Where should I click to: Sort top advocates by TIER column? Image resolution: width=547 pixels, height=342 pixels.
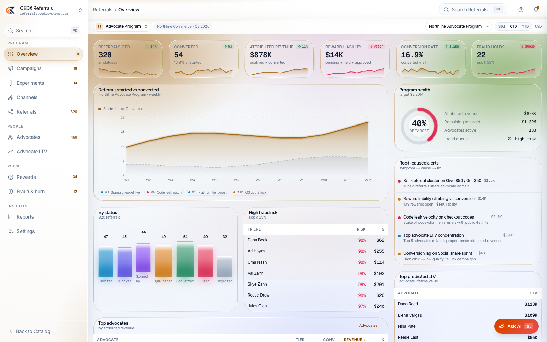300,340
